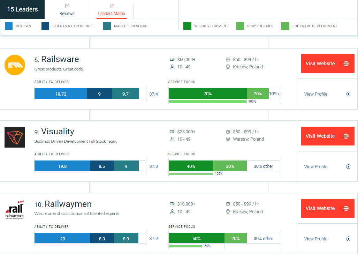
Task: Click the Market Presence legend swatch
Action: click(107, 26)
